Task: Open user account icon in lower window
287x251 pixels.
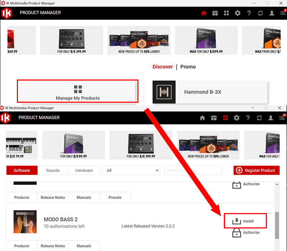Action: (x=270, y=118)
